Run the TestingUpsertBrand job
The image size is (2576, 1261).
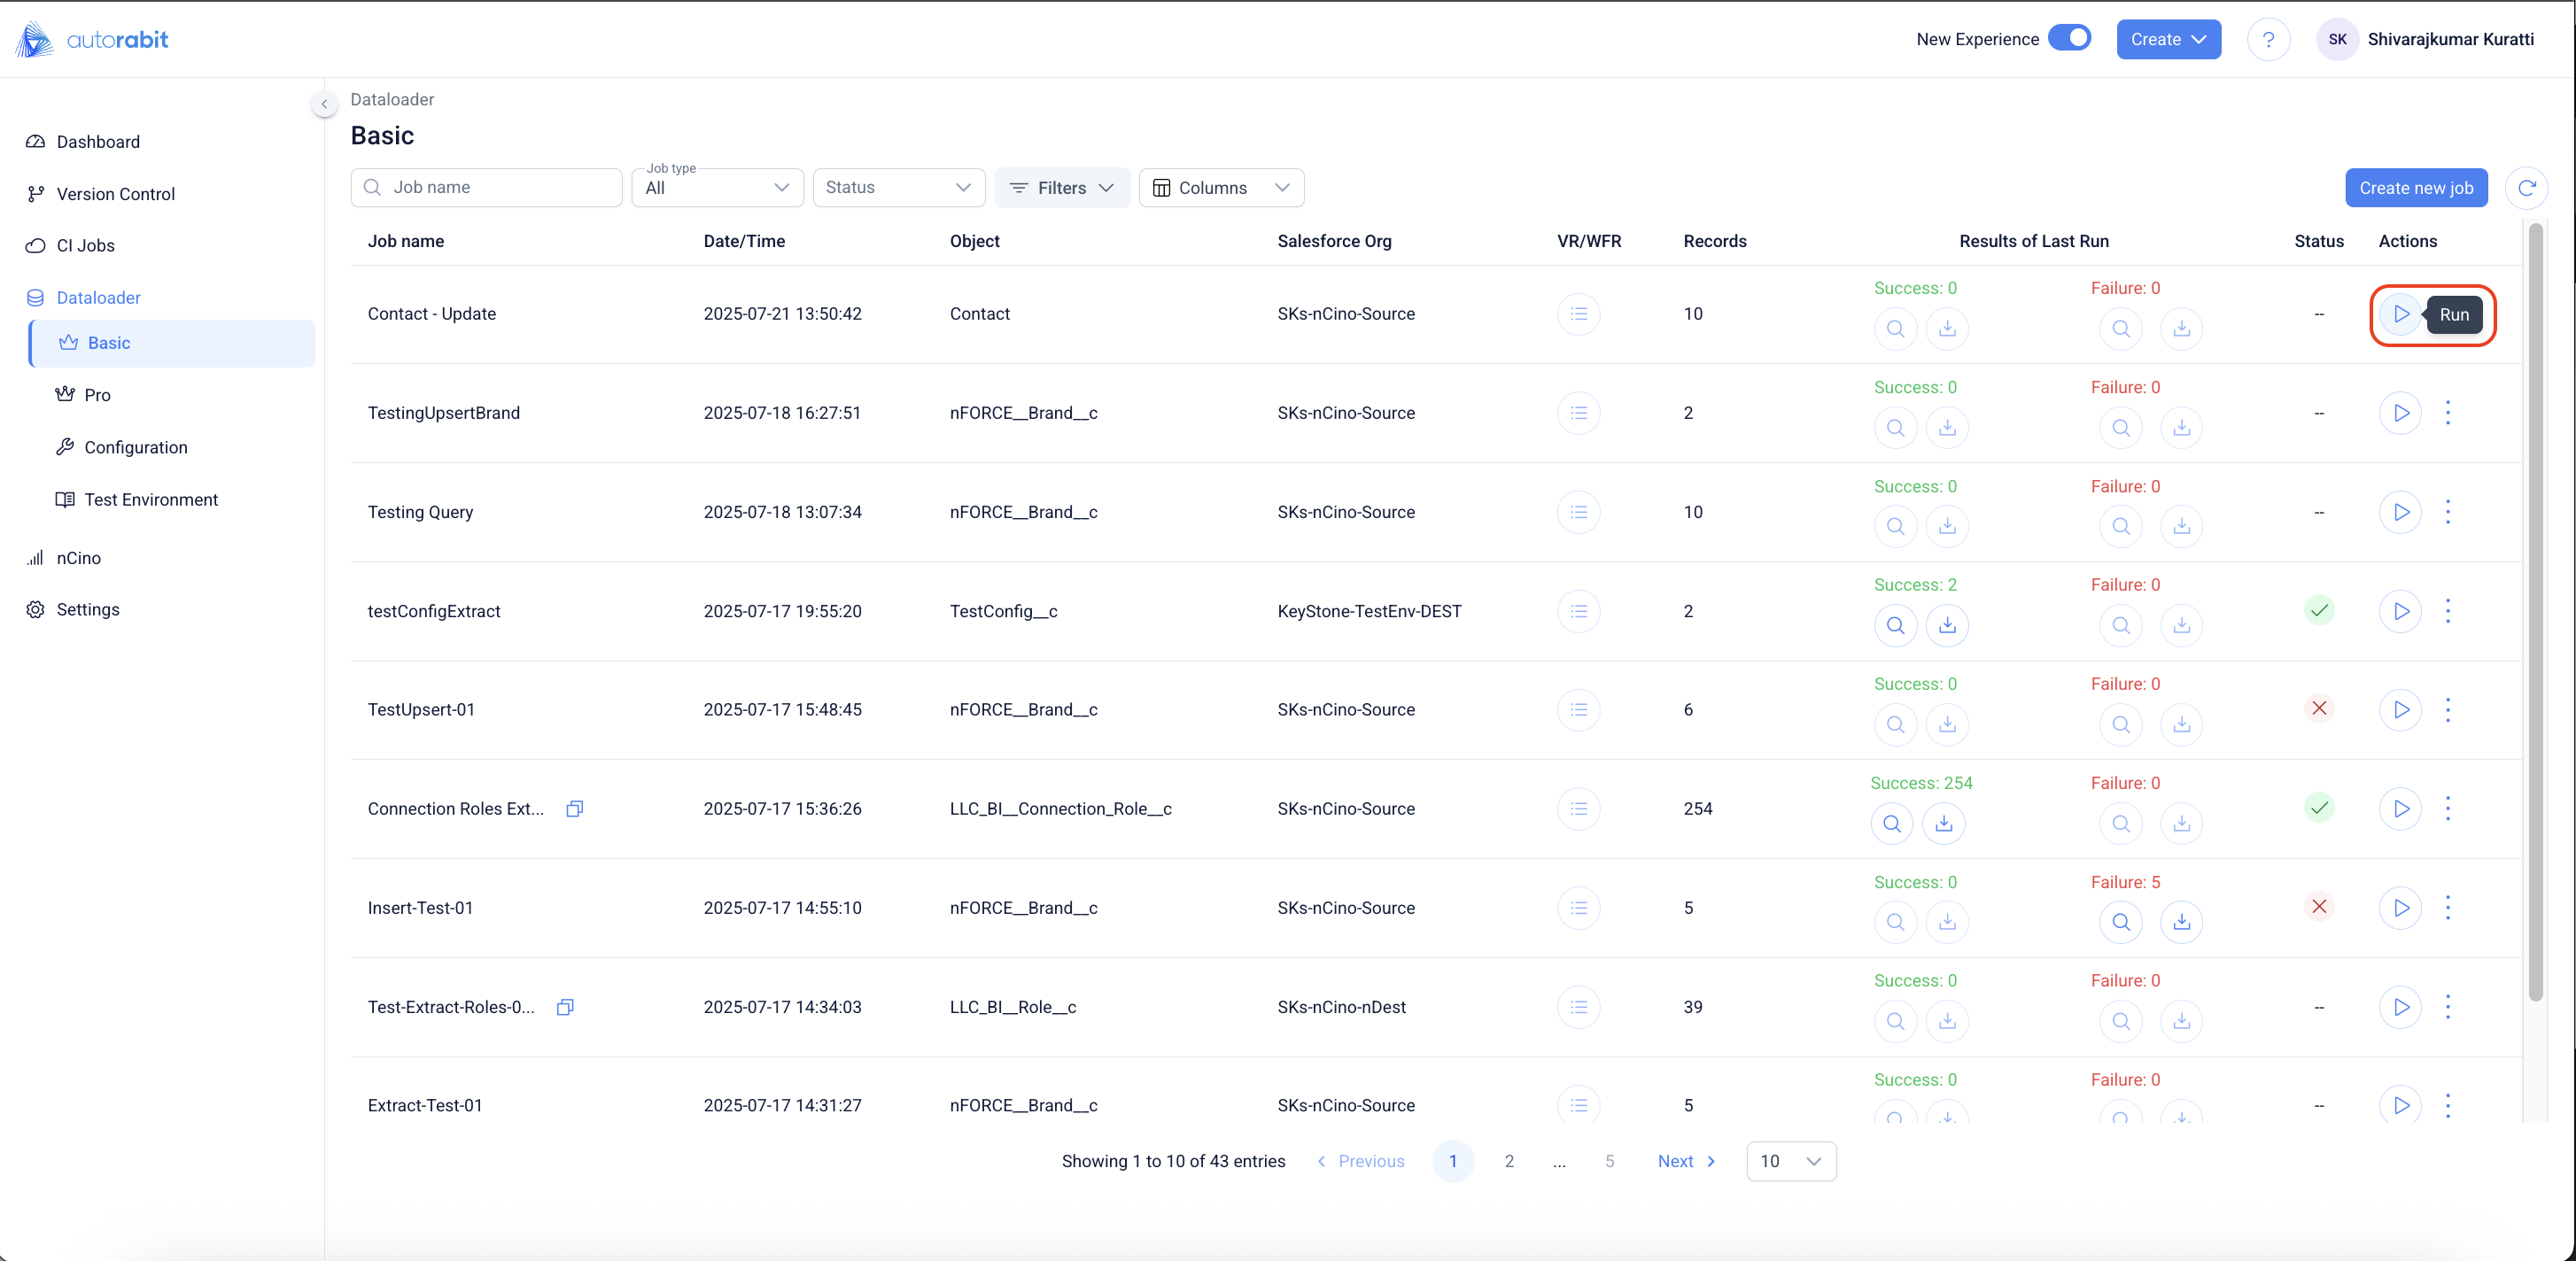[2400, 413]
